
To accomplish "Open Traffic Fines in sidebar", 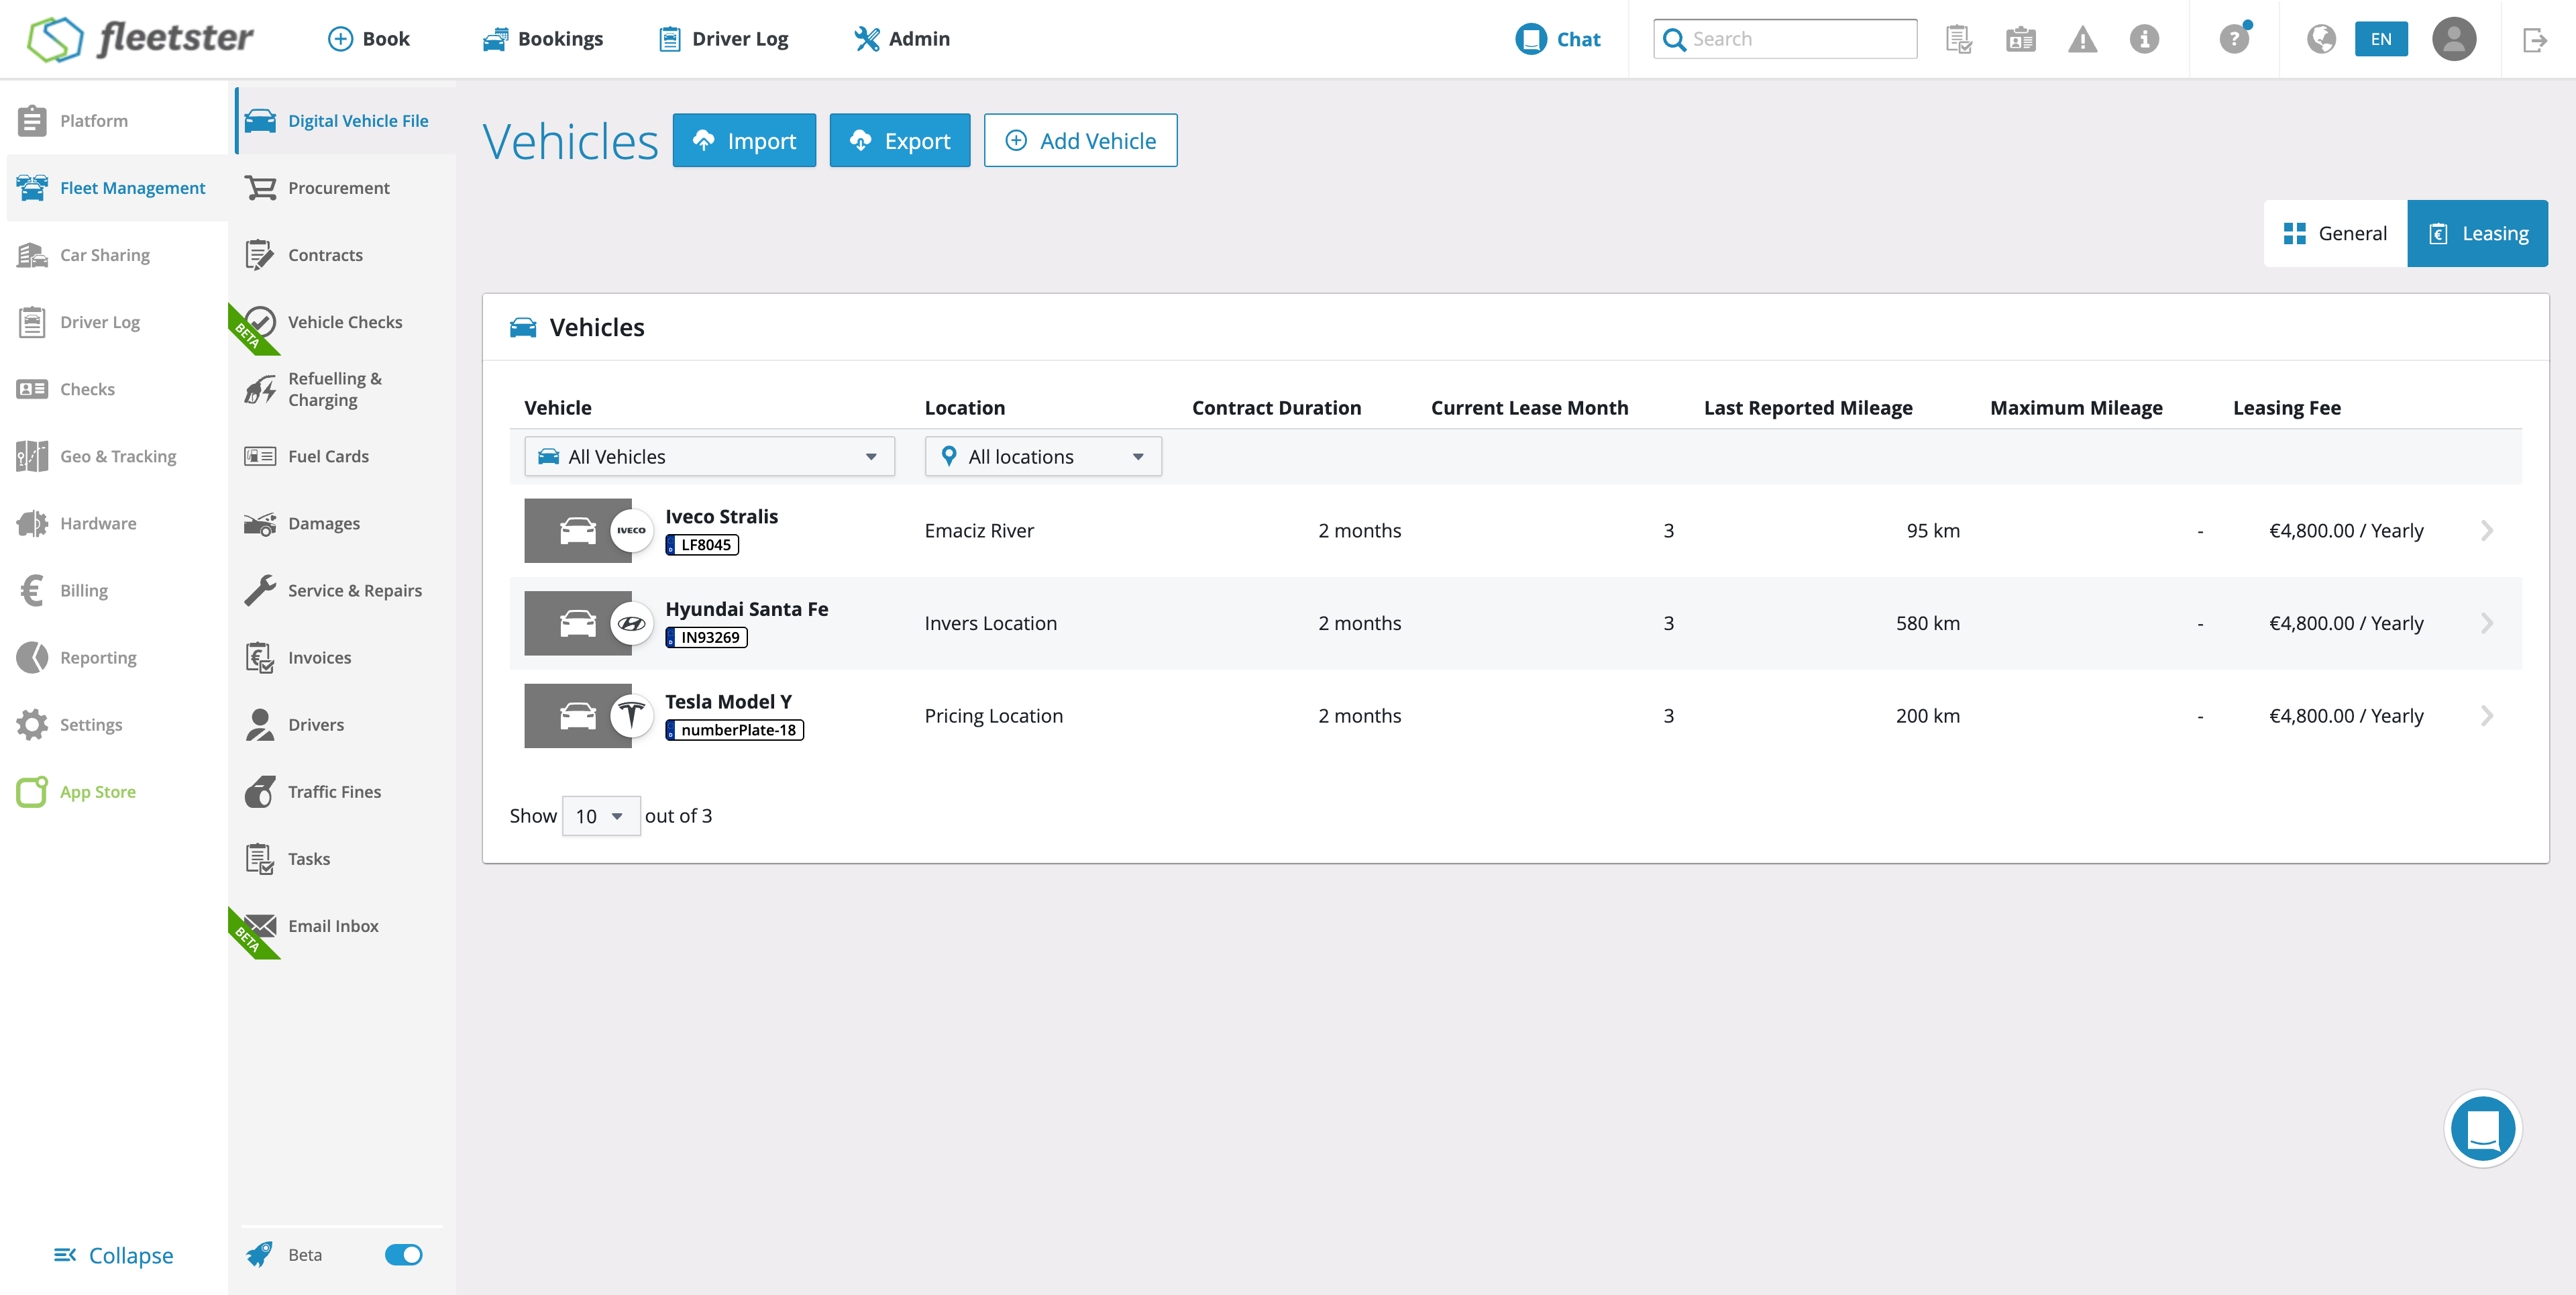I will (334, 791).
